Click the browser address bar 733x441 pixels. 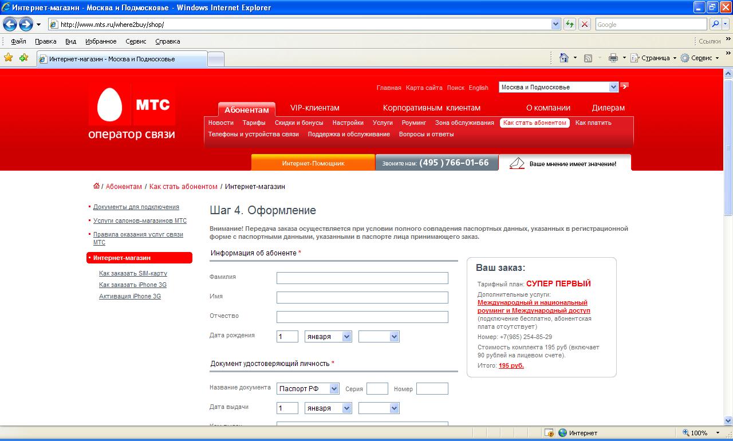click(x=304, y=24)
